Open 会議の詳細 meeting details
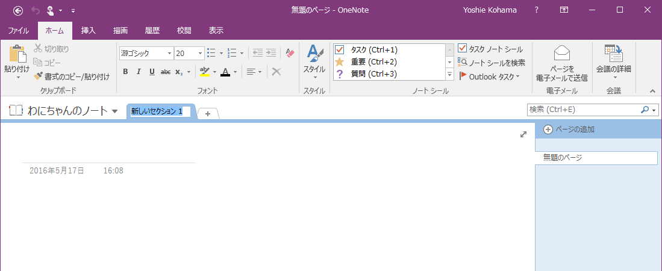 [x=613, y=62]
